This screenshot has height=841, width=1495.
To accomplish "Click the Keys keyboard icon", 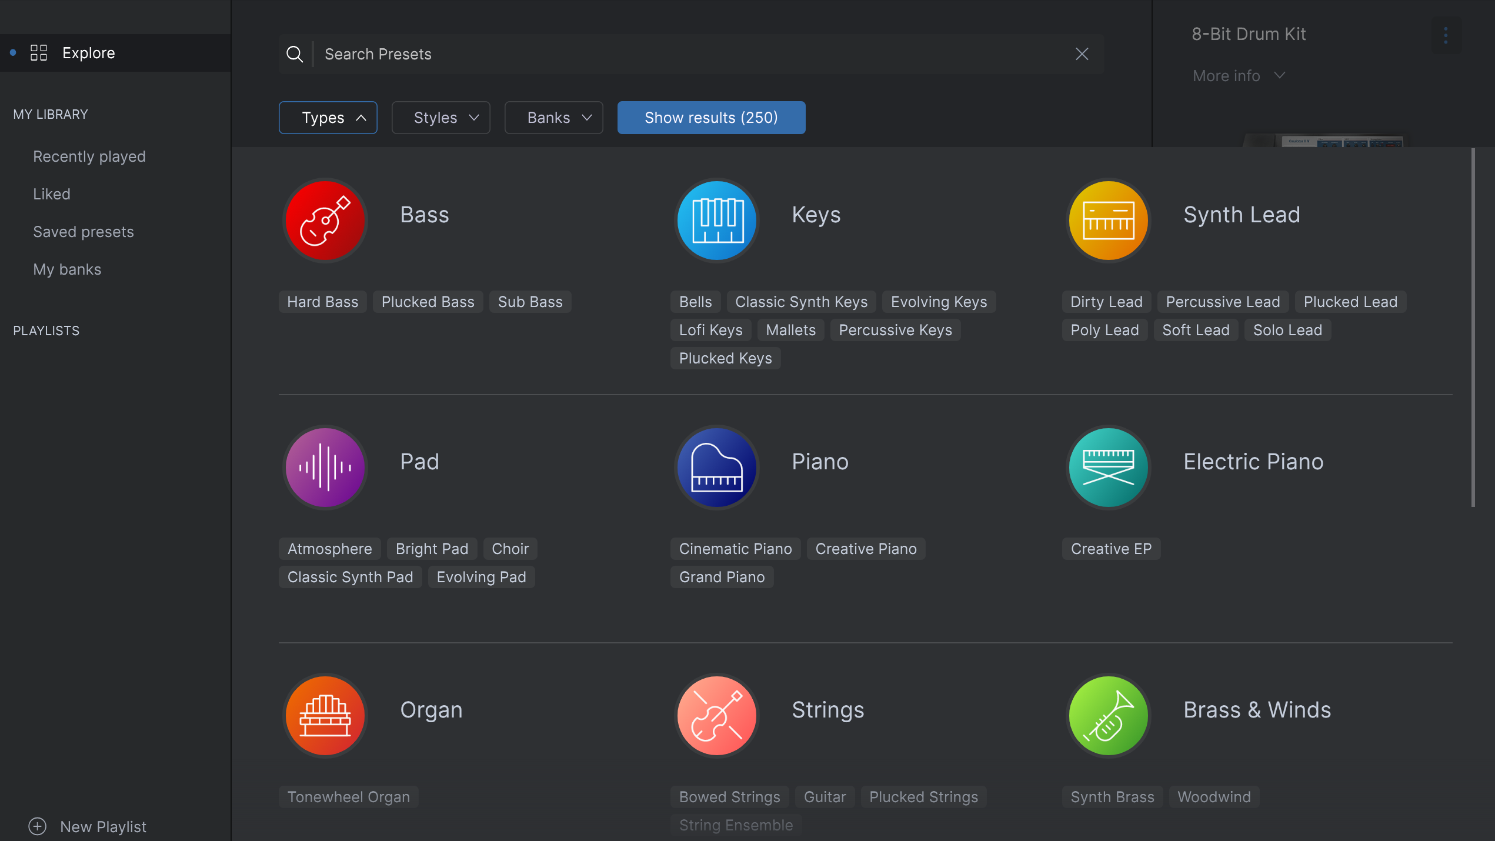I will tap(716, 221).
